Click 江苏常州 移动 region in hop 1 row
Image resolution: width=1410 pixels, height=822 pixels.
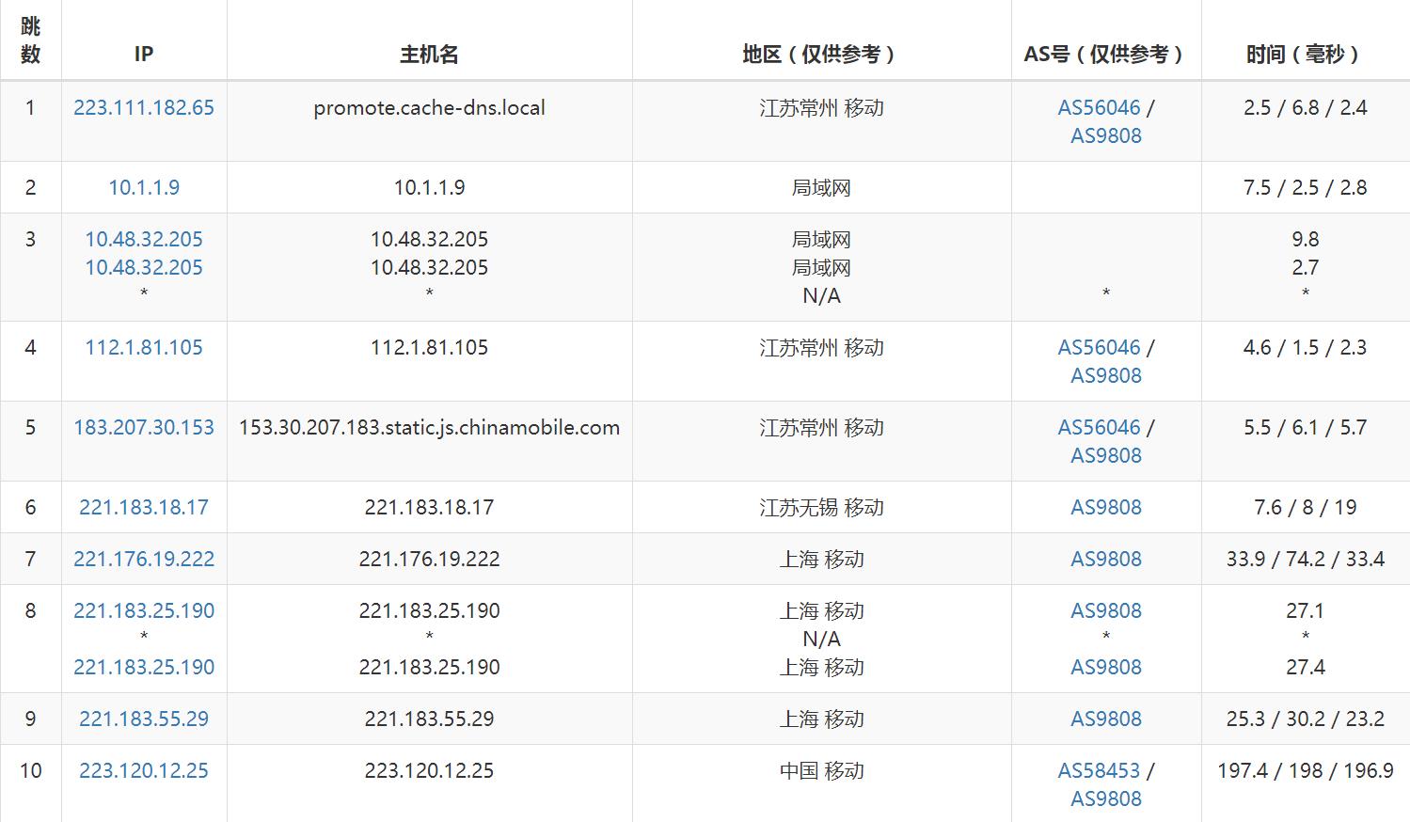[821, 107]
